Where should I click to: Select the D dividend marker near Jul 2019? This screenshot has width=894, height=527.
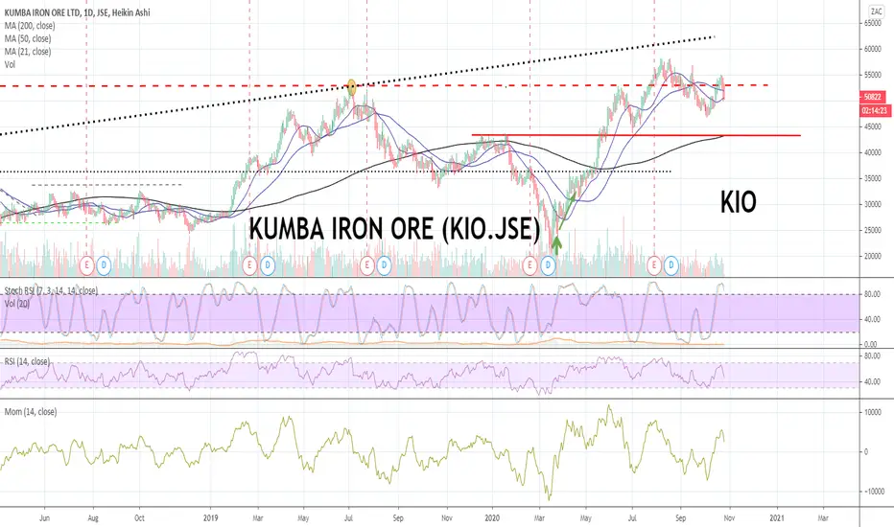[x=385, y=264]
